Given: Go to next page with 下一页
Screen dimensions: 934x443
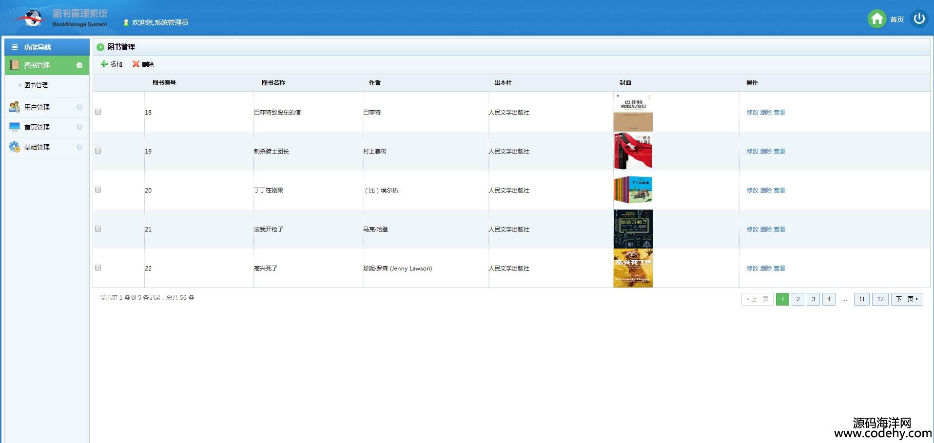Looking at the screenshot, I should point(907,299).
